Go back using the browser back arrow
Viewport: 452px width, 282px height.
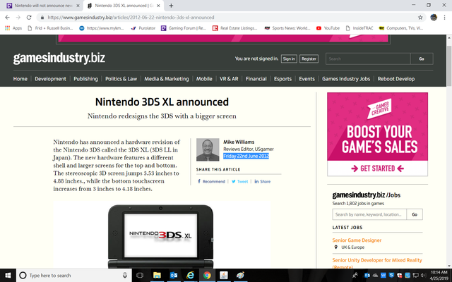coord(8,18)
